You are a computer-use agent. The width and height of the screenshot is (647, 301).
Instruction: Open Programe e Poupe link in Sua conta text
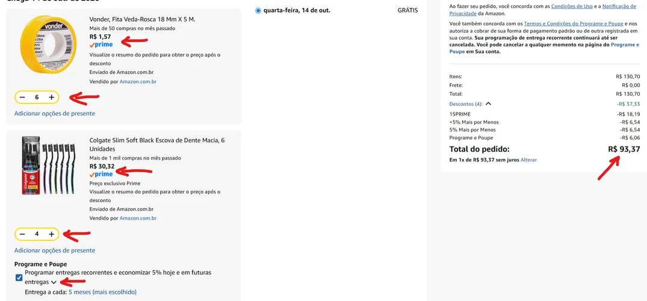click(544, 48)
